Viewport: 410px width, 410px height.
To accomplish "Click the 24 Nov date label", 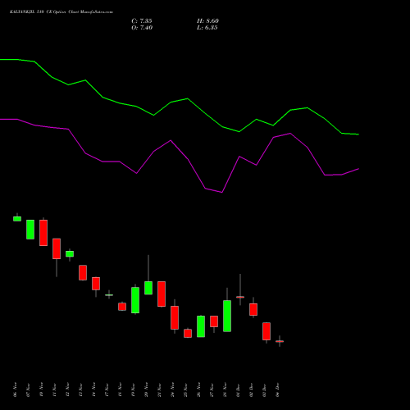I will (172, 389).
